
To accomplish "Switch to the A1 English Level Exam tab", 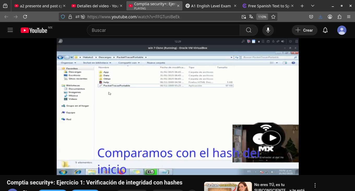I will [211, 6].
